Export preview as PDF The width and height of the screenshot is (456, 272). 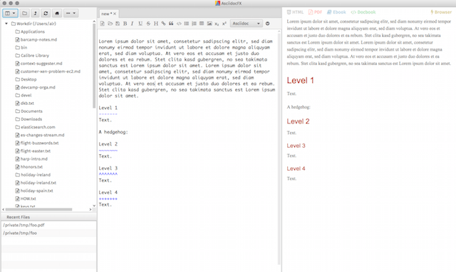[315, 12]
